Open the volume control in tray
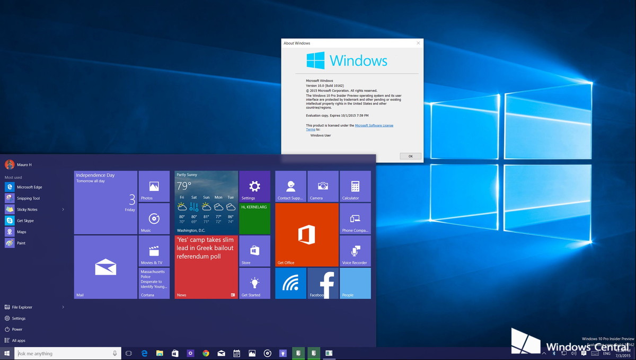This screenshot has width=636, height=360. (573, 353)
